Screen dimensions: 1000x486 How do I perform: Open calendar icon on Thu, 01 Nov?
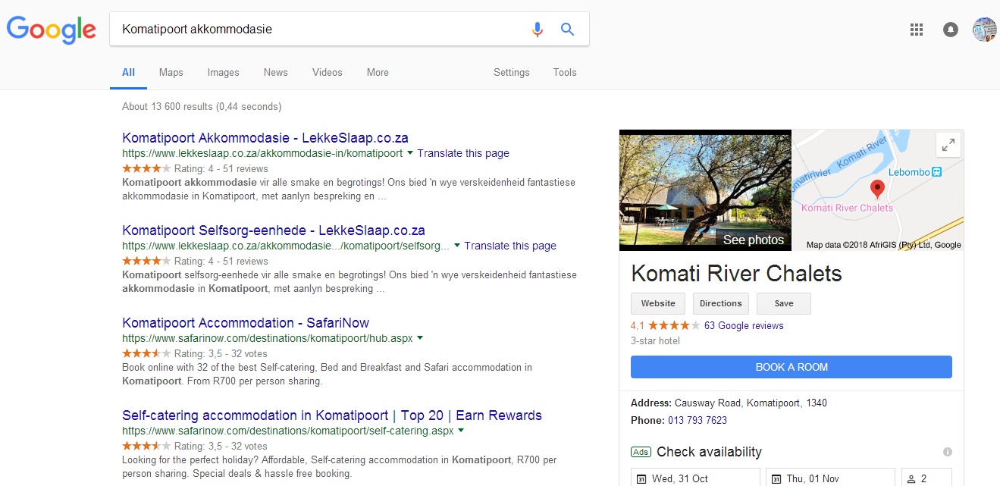coord(776,479)
